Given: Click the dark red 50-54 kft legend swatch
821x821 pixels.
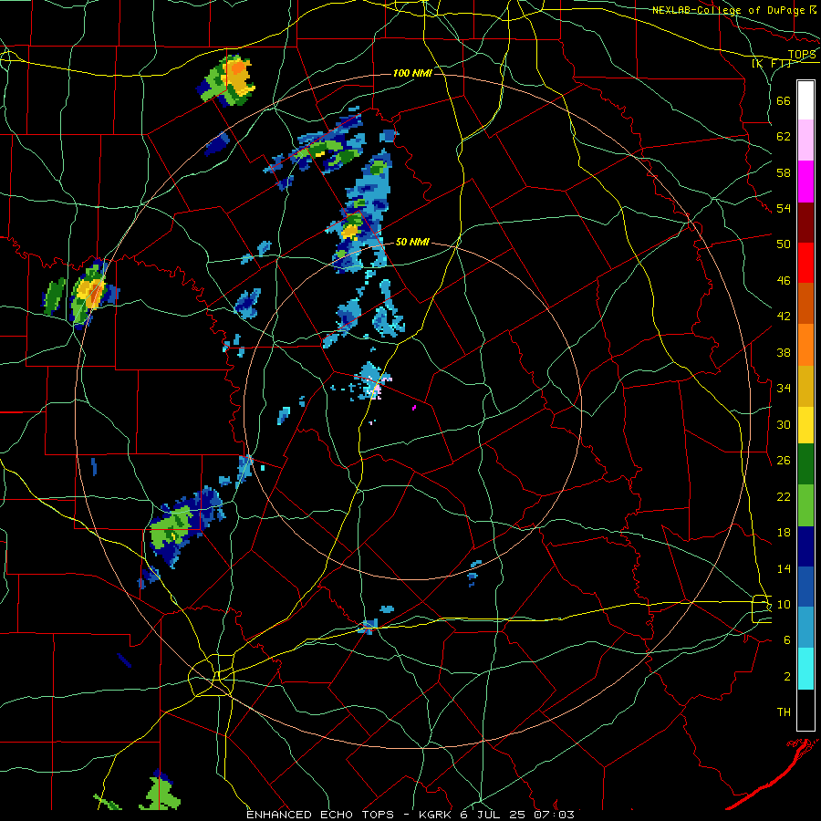Looking at the screenshot, I should (x=805, y=223).
